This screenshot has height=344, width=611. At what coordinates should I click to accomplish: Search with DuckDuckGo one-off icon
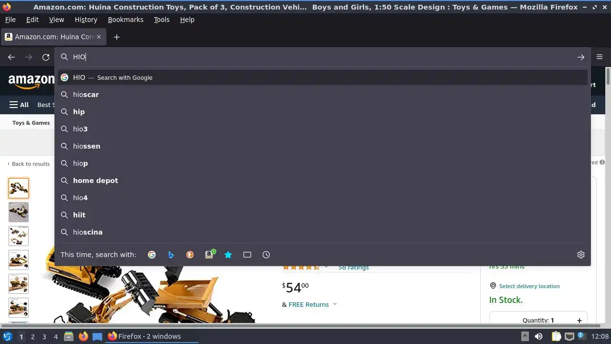click(190, 255)
